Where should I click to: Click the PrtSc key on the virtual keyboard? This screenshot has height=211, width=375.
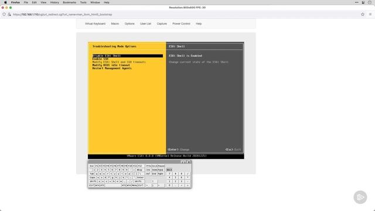tap(149, 166)
